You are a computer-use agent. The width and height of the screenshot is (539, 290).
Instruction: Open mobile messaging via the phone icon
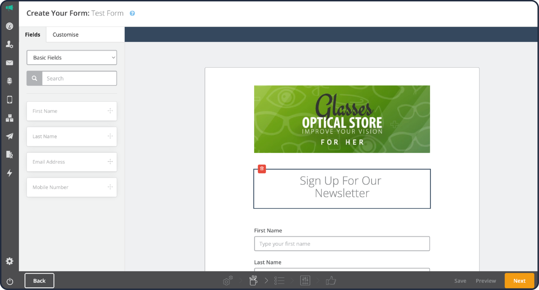tap(10, 99)
